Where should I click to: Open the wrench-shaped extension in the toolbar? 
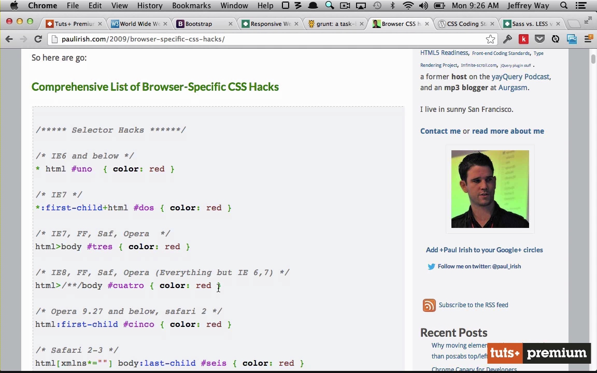point(507,39)
